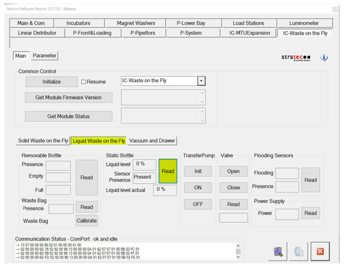Click the blue info icon near stratec logo
The height and width of the screenshot is (265, 344).
tap(324, 58)
